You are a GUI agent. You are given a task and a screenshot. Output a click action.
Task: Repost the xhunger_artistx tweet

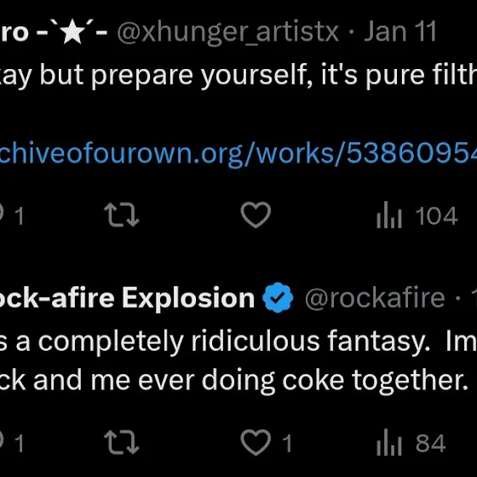121,215
